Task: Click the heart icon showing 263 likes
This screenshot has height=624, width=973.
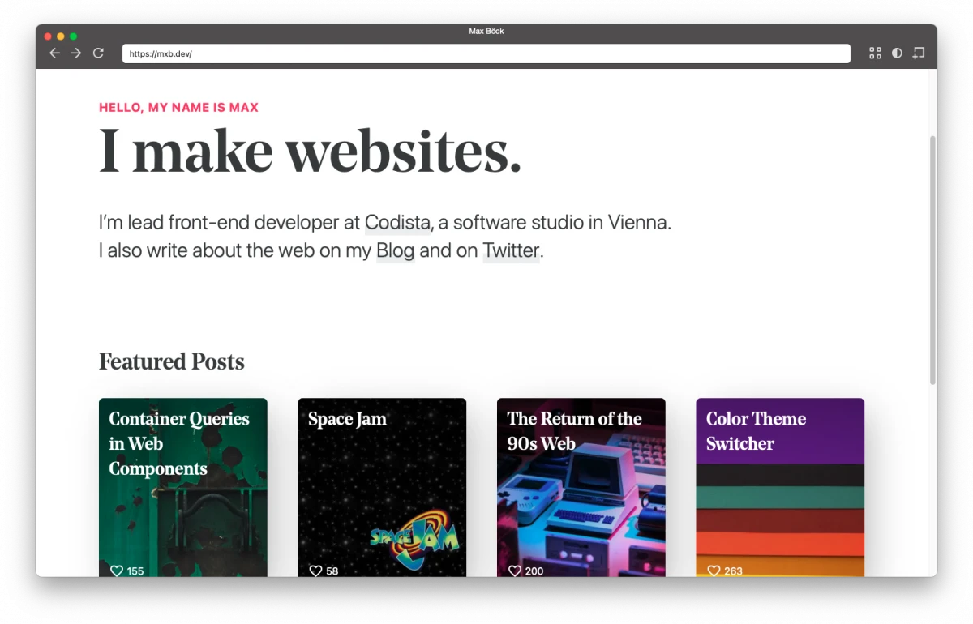Action: tap(714, 571)
